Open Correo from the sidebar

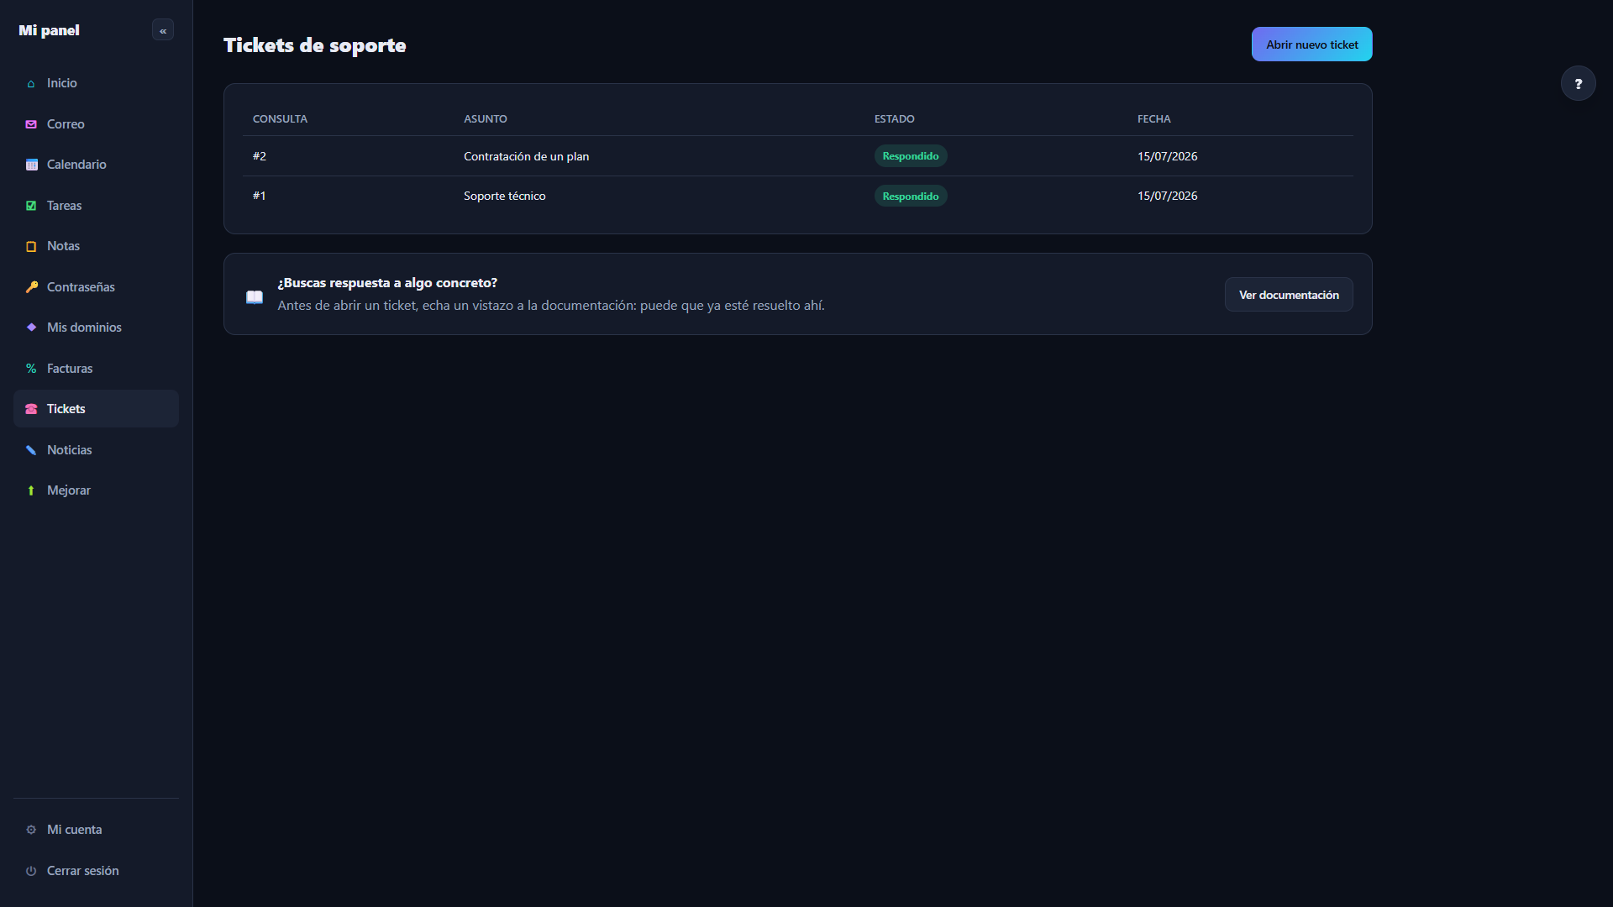click(96, 124)
